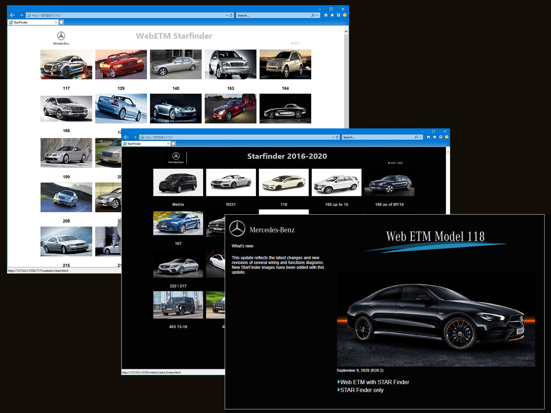The image size is (551, 413).
Task: Click scroll-up arrow in WebETM Starfinder window
Action: [x=346, y=31]
